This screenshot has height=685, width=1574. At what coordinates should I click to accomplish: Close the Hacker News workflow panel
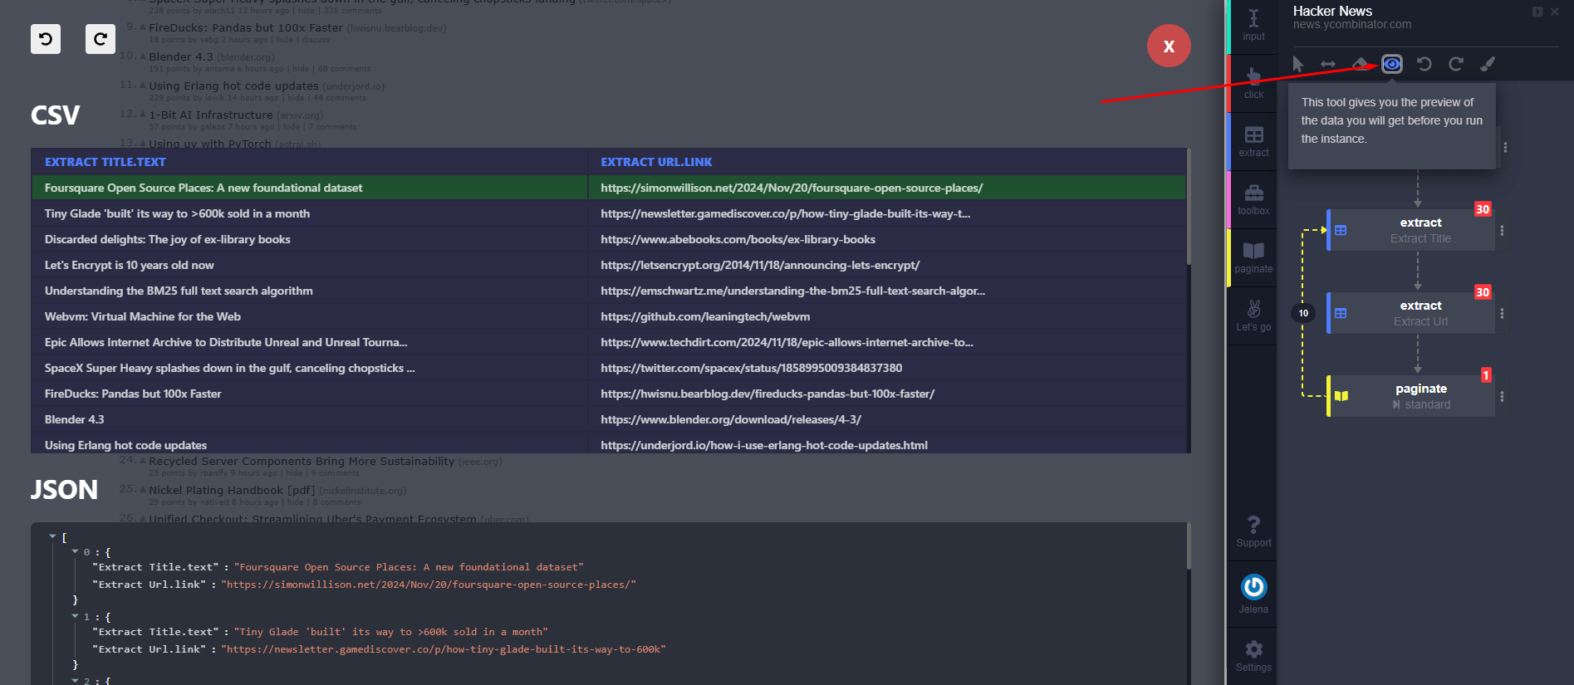pos(1555,12)
